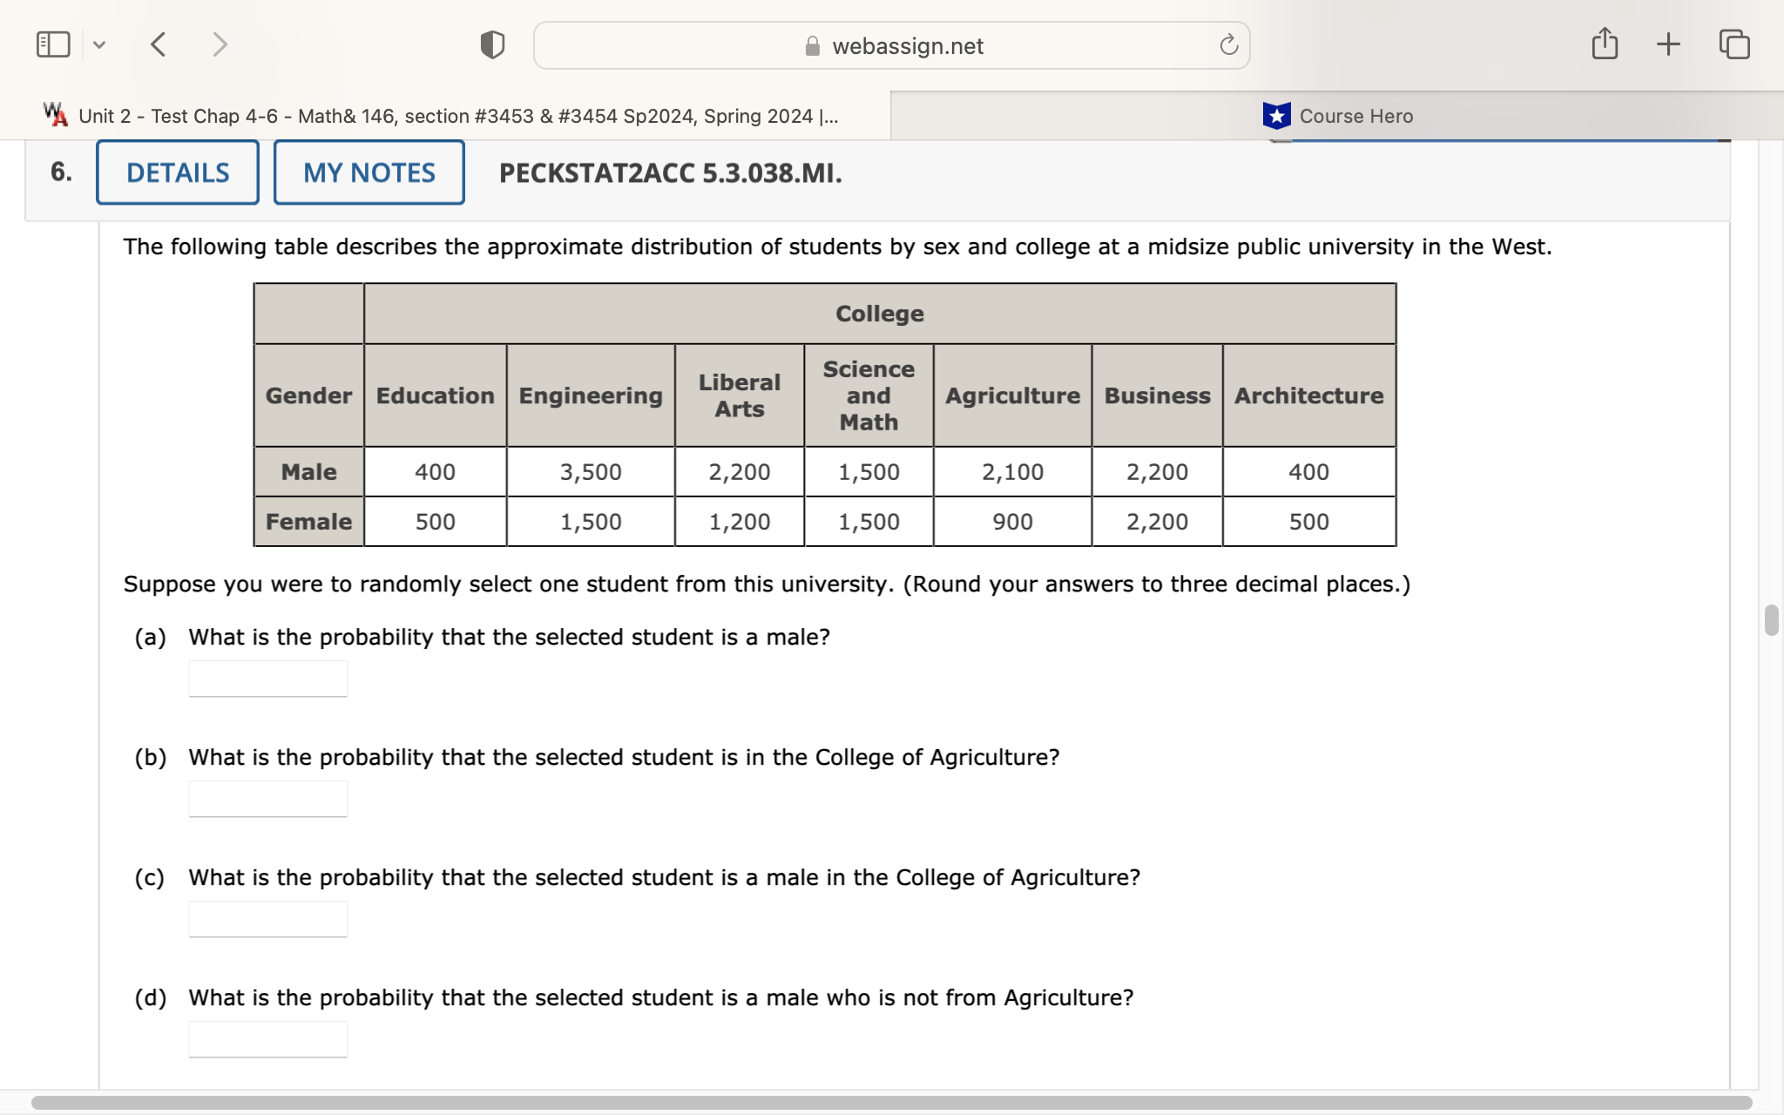
Task: Click the privacy shield icon
Action: click(x=492, y=44)
